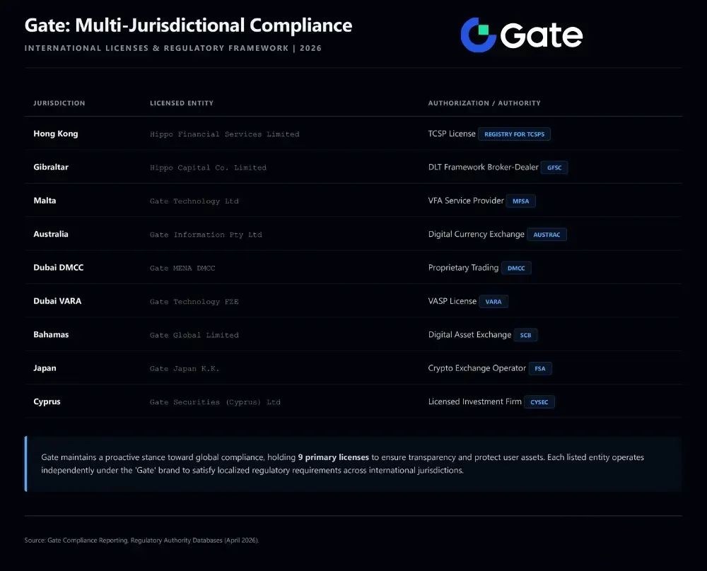Select the Hong Kong jurisdiction row label
Image resolution: width=707 pixels, height=571 pixels.
(56, 134)
